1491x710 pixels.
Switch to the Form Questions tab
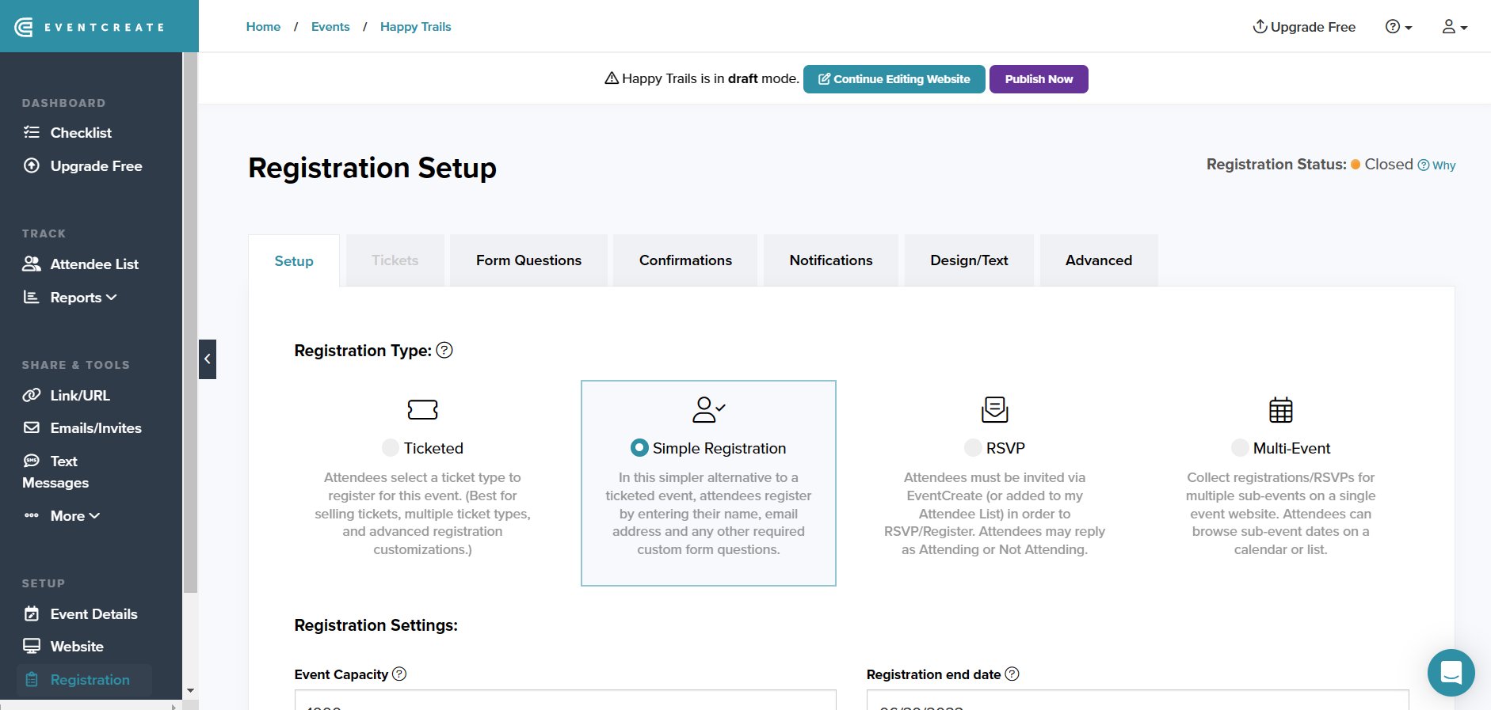tap(528, 260)
